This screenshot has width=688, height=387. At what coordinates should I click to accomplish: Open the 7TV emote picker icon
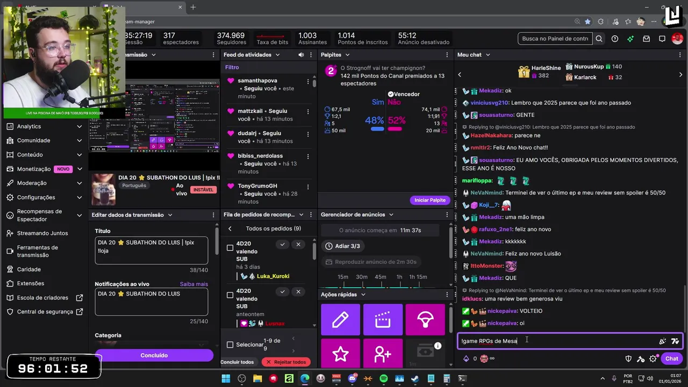(675, 341)
